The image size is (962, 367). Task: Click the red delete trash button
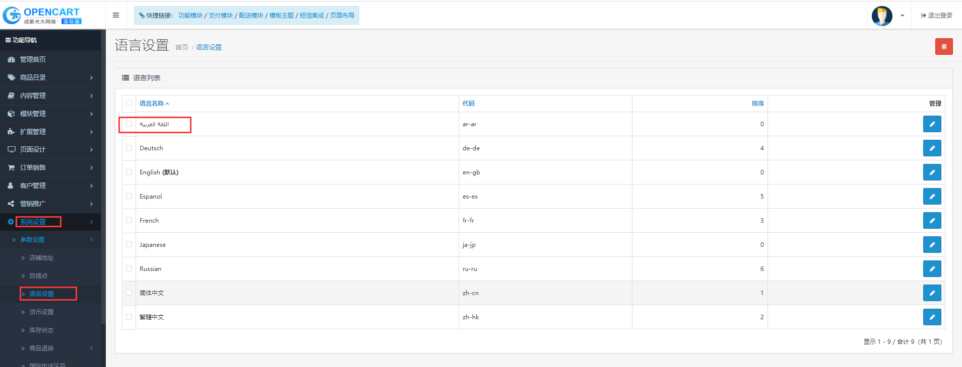tap(943, 46)
